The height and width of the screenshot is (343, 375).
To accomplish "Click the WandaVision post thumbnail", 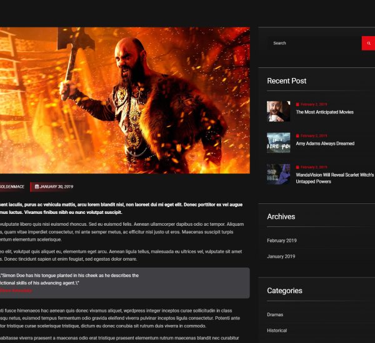I will pyautogui.click(x=278, y=174).
